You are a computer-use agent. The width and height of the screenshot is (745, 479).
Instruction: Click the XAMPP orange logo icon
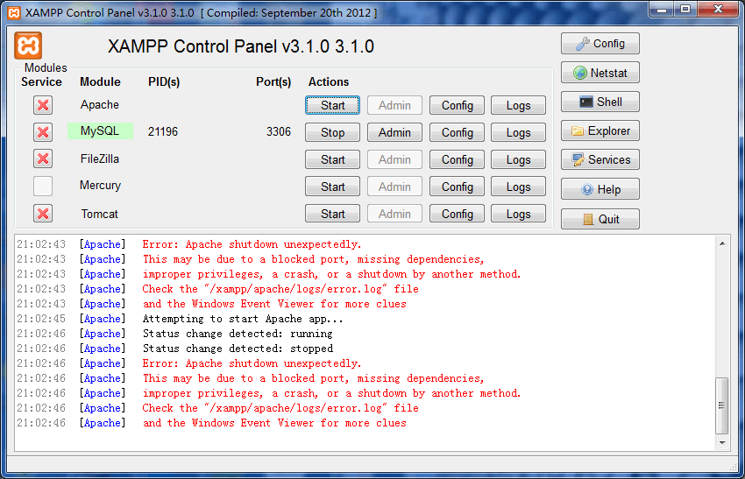(28, 46)
